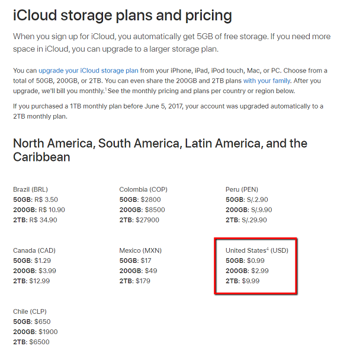Screen dimensions: 337x356
Task: Select the United States (USD) label
Action: click(257, 250)
